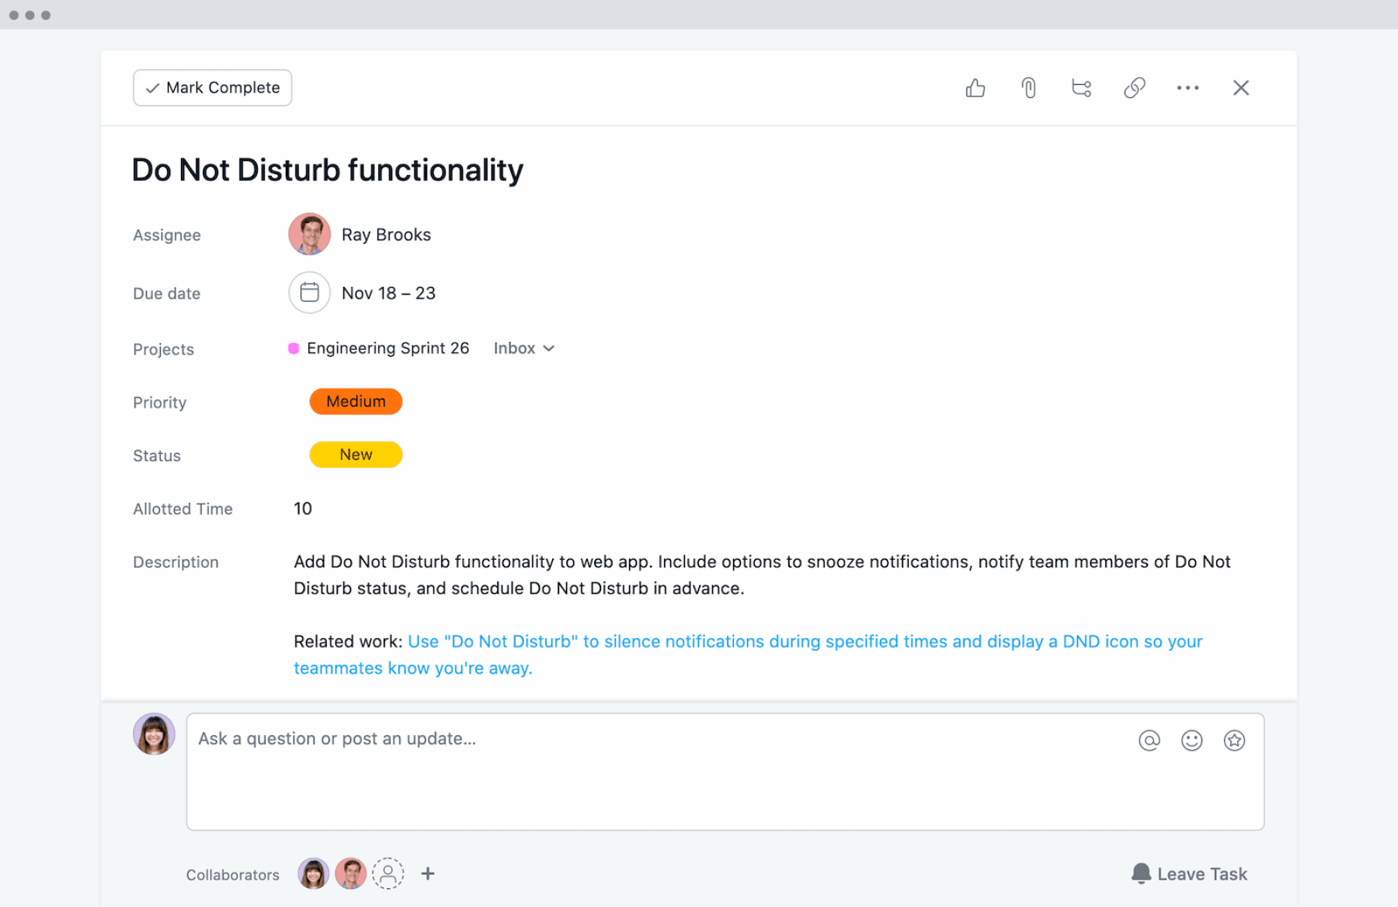Expand the Inbox section dropdown

(x=524, y=348)
